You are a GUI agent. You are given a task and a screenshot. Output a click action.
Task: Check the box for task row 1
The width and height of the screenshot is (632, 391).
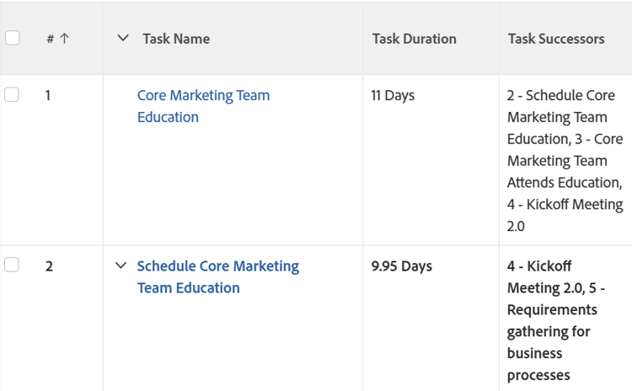click(12, 95)
